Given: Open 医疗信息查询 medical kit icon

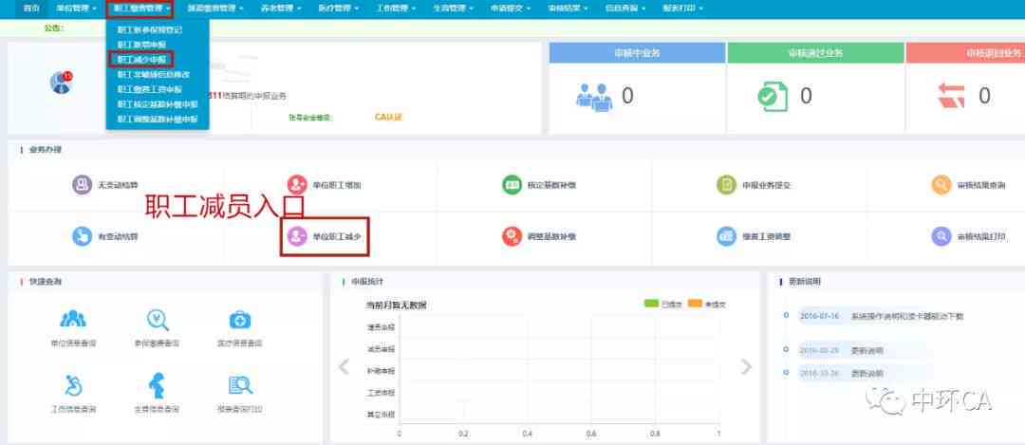Looking at the screenshot, I should coord(240,320).
